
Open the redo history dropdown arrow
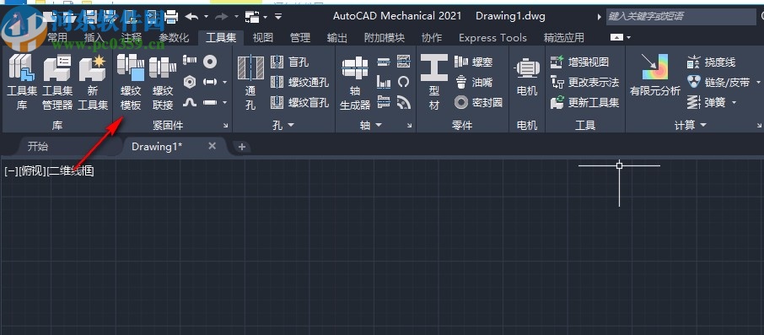(x=236, y=17)
